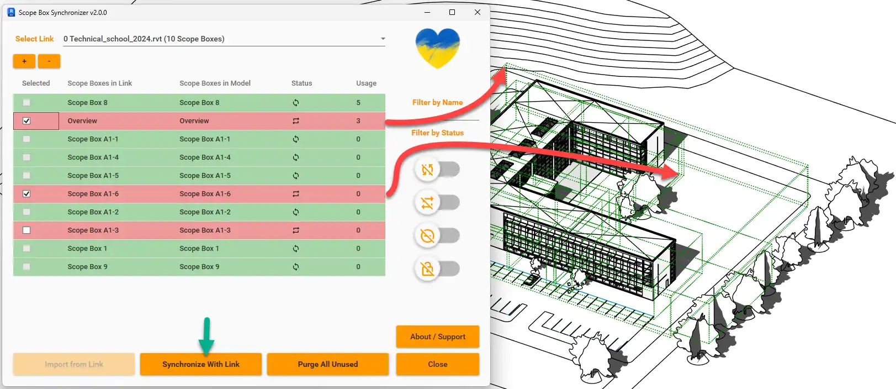
Task: Open the Select Link dropdown
Action: (x=224, y=39)
